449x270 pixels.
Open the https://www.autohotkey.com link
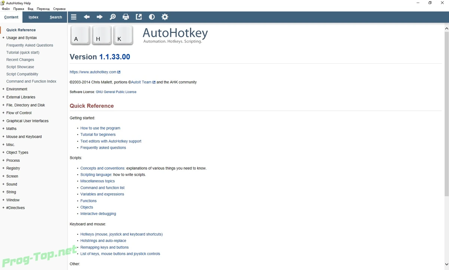pos(93,72)
